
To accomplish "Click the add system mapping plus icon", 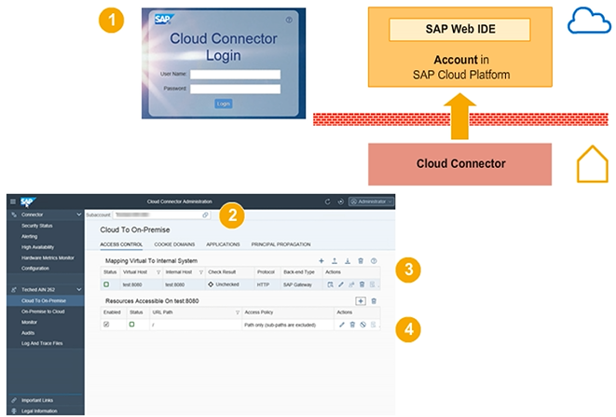I will (322, 261).
